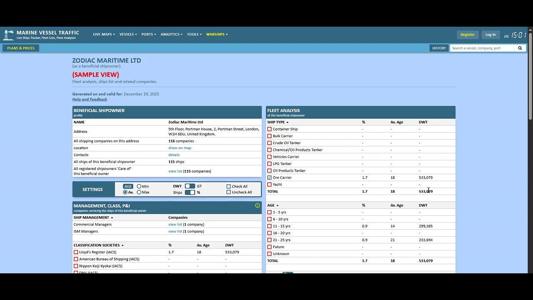
Task: Open the Help and Feedback link
Action: coord(90,99)
